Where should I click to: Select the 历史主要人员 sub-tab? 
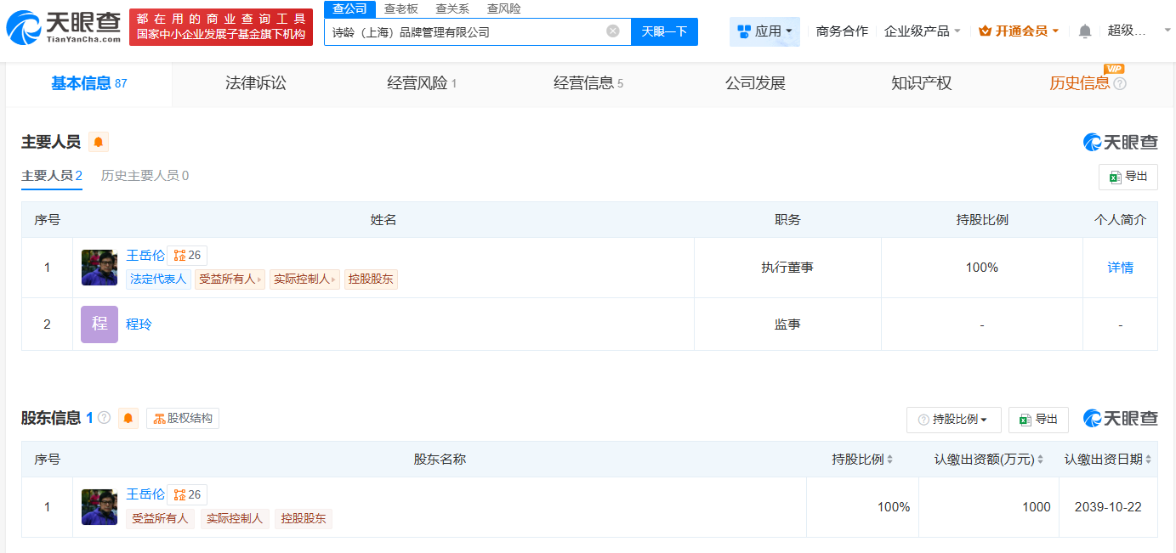[145, 176]
